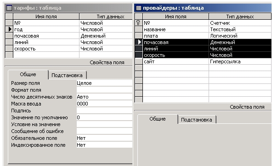This screenshot has height=166, width=272.
Task: Click the empty Подпись field
Action: [x=104, y=111]
